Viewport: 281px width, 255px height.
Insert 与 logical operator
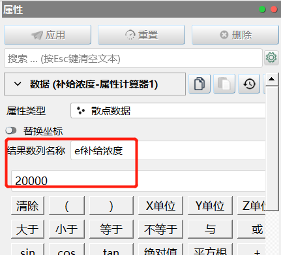pos(210,229)
